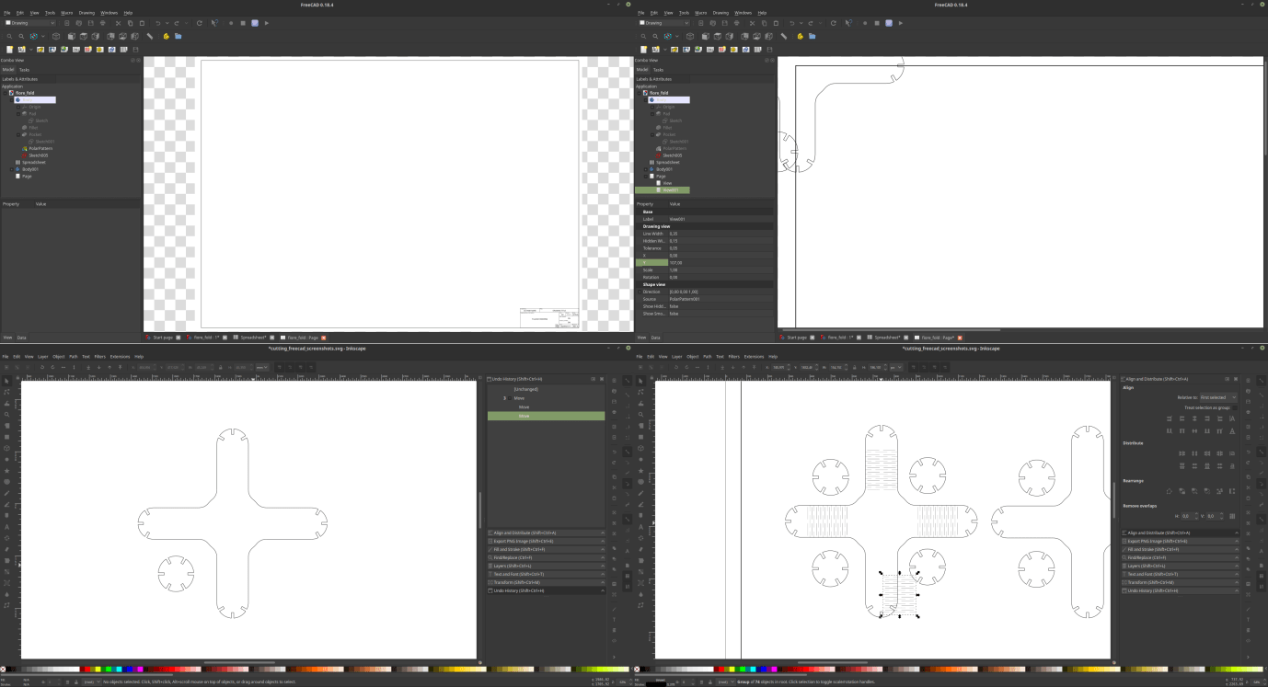Collapse flore_fold tree in FreeCAD empty-page window
This screenshot has height=687, width=1268.
click(5, 93)
